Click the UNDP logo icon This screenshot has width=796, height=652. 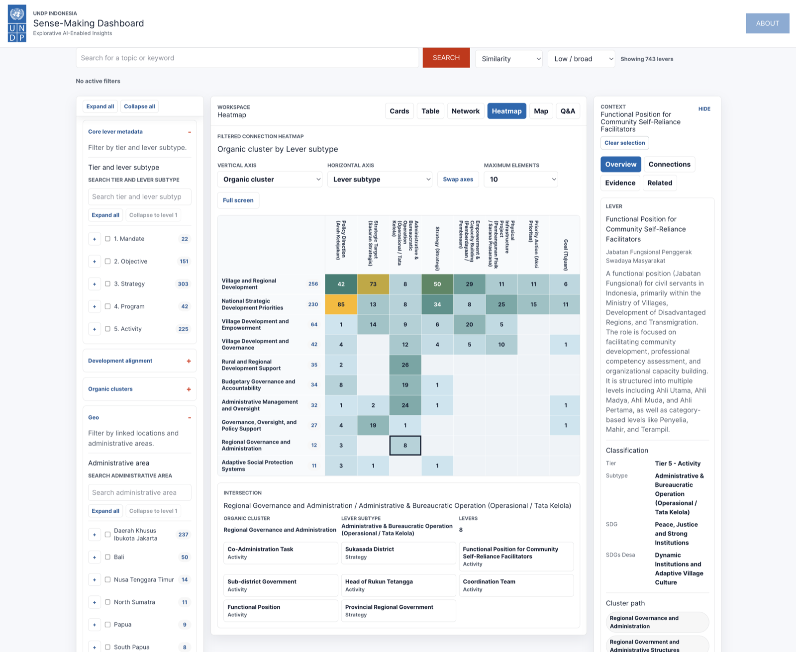tap(17, 23)
